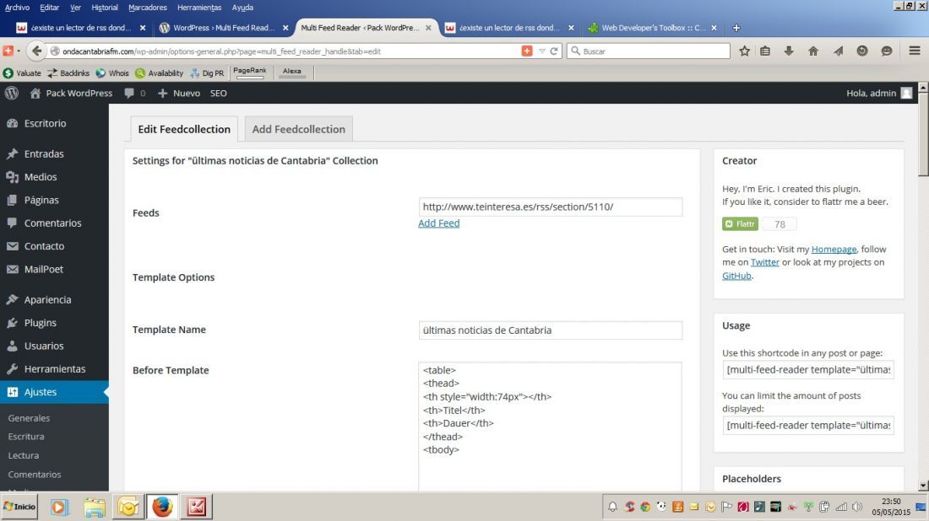Click inside Before Template textarea
This screenshot has width=929, height=521.
tap(551, 427)
